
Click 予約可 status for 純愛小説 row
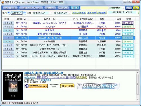click(x=128, y=30)
